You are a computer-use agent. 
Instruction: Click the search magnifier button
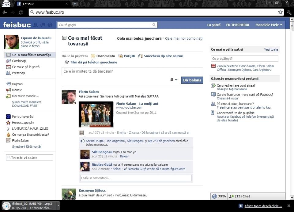coord(154,25)
